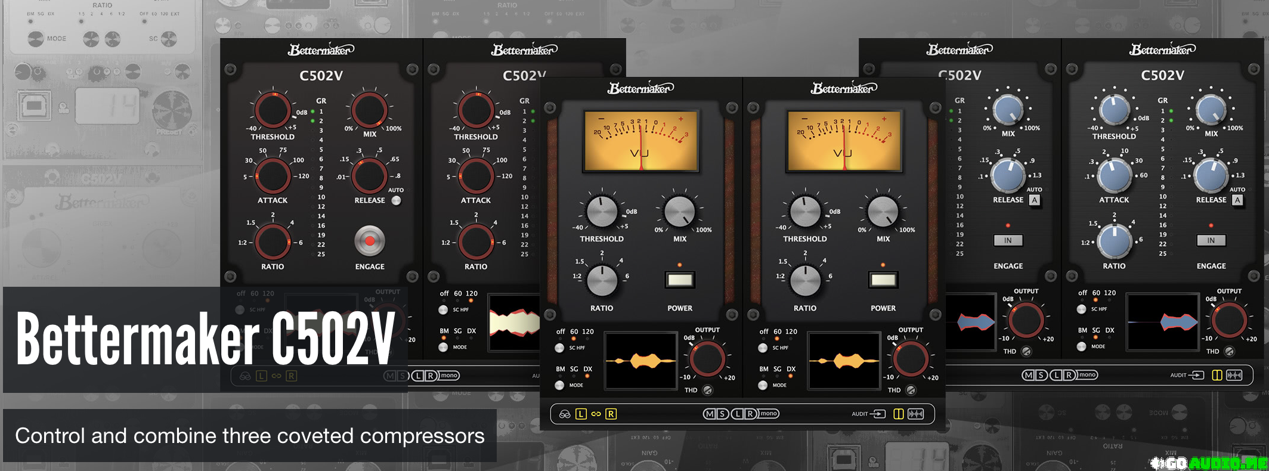Open waveform view icon in VU-meter plugin toolbar
The image size is (1269, 471).
[915, 414]
